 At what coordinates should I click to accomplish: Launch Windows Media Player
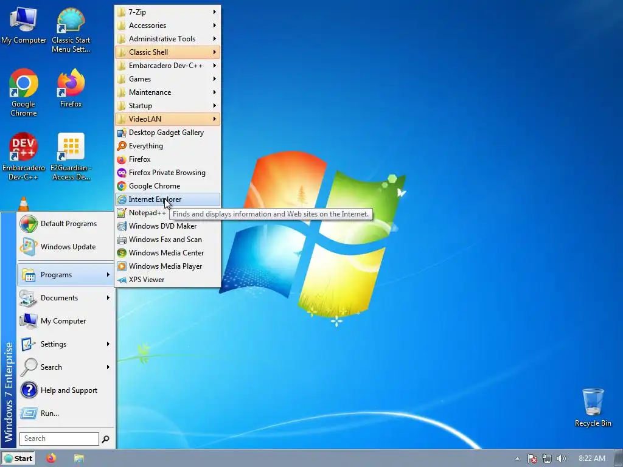pos(167,266)
